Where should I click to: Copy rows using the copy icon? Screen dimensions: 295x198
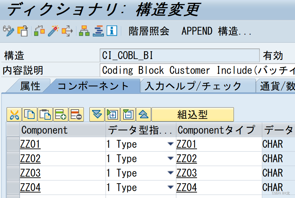(x=29, y=114)
